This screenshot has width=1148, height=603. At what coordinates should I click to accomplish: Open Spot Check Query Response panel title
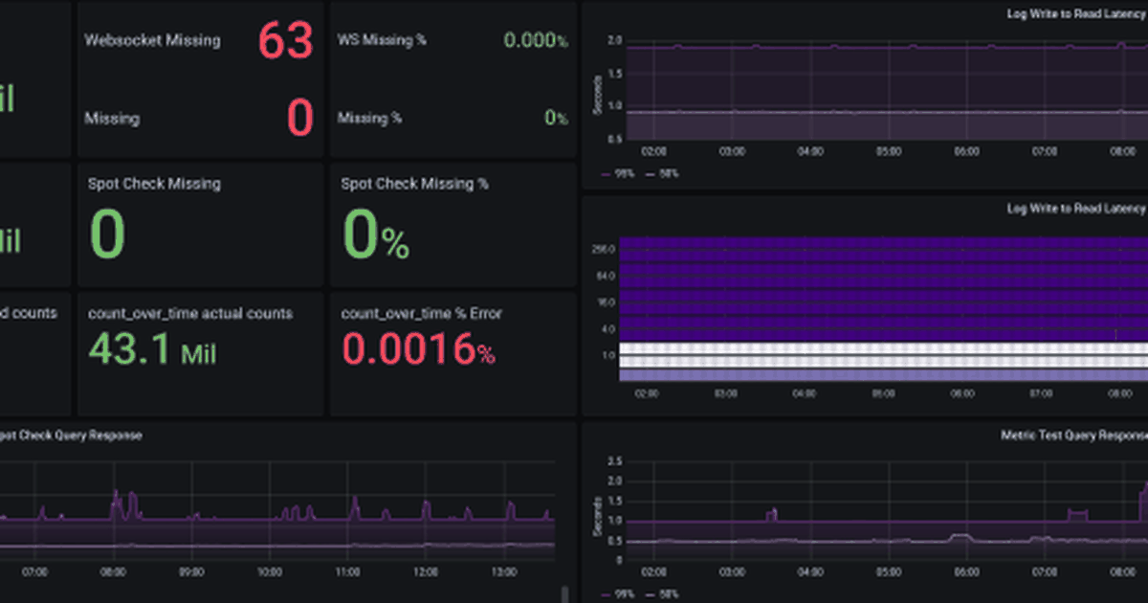pos(71,435)
